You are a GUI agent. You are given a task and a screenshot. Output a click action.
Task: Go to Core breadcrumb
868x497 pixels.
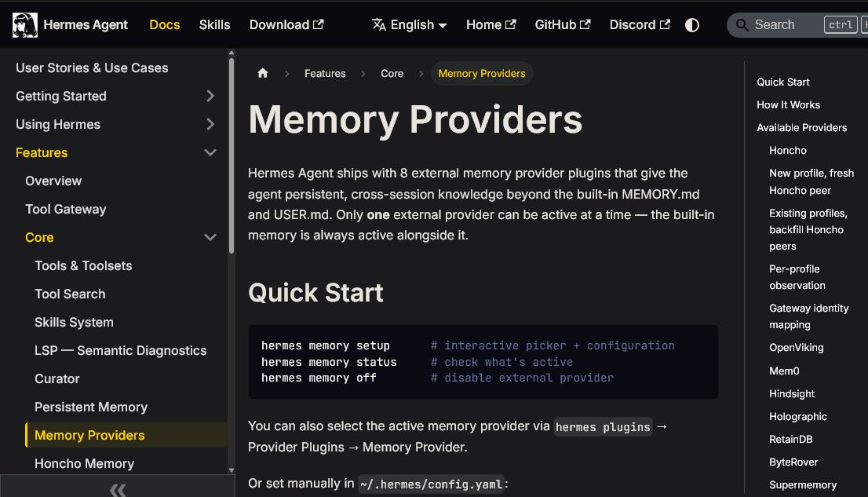pos(392,73)
